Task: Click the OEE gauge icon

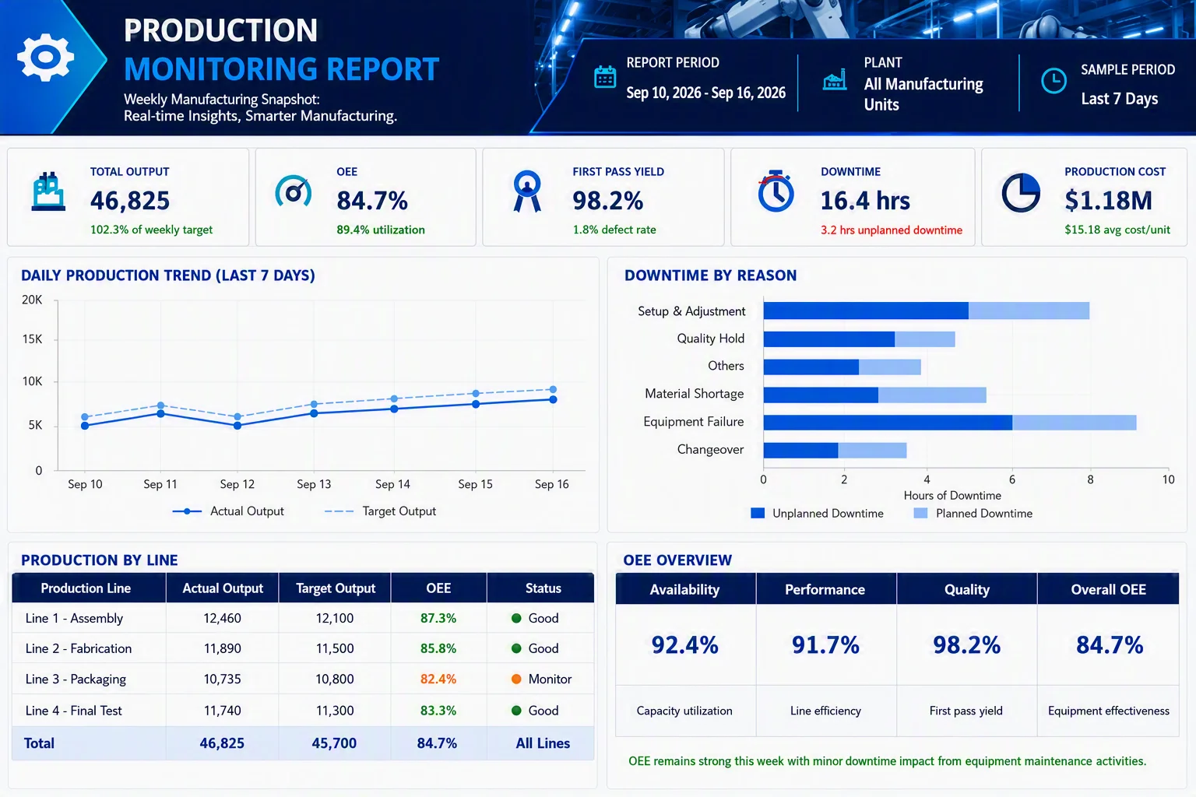Action: [294, 191]
